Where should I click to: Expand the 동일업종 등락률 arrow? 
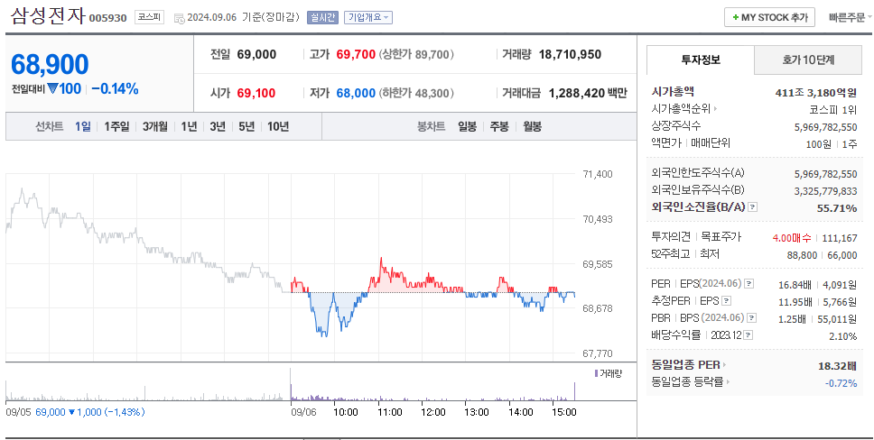728,382
